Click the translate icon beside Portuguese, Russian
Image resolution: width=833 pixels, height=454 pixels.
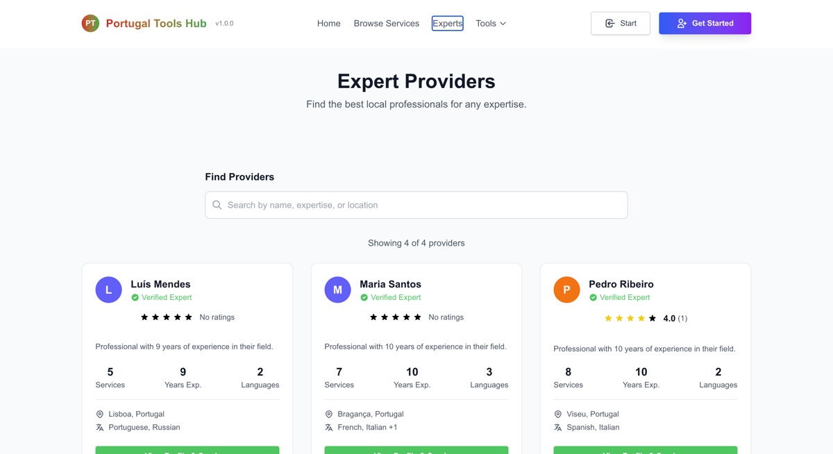(100, 428)
